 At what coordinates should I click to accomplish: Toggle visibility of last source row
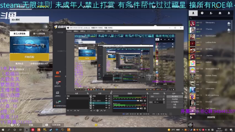[x=106, y=107]
